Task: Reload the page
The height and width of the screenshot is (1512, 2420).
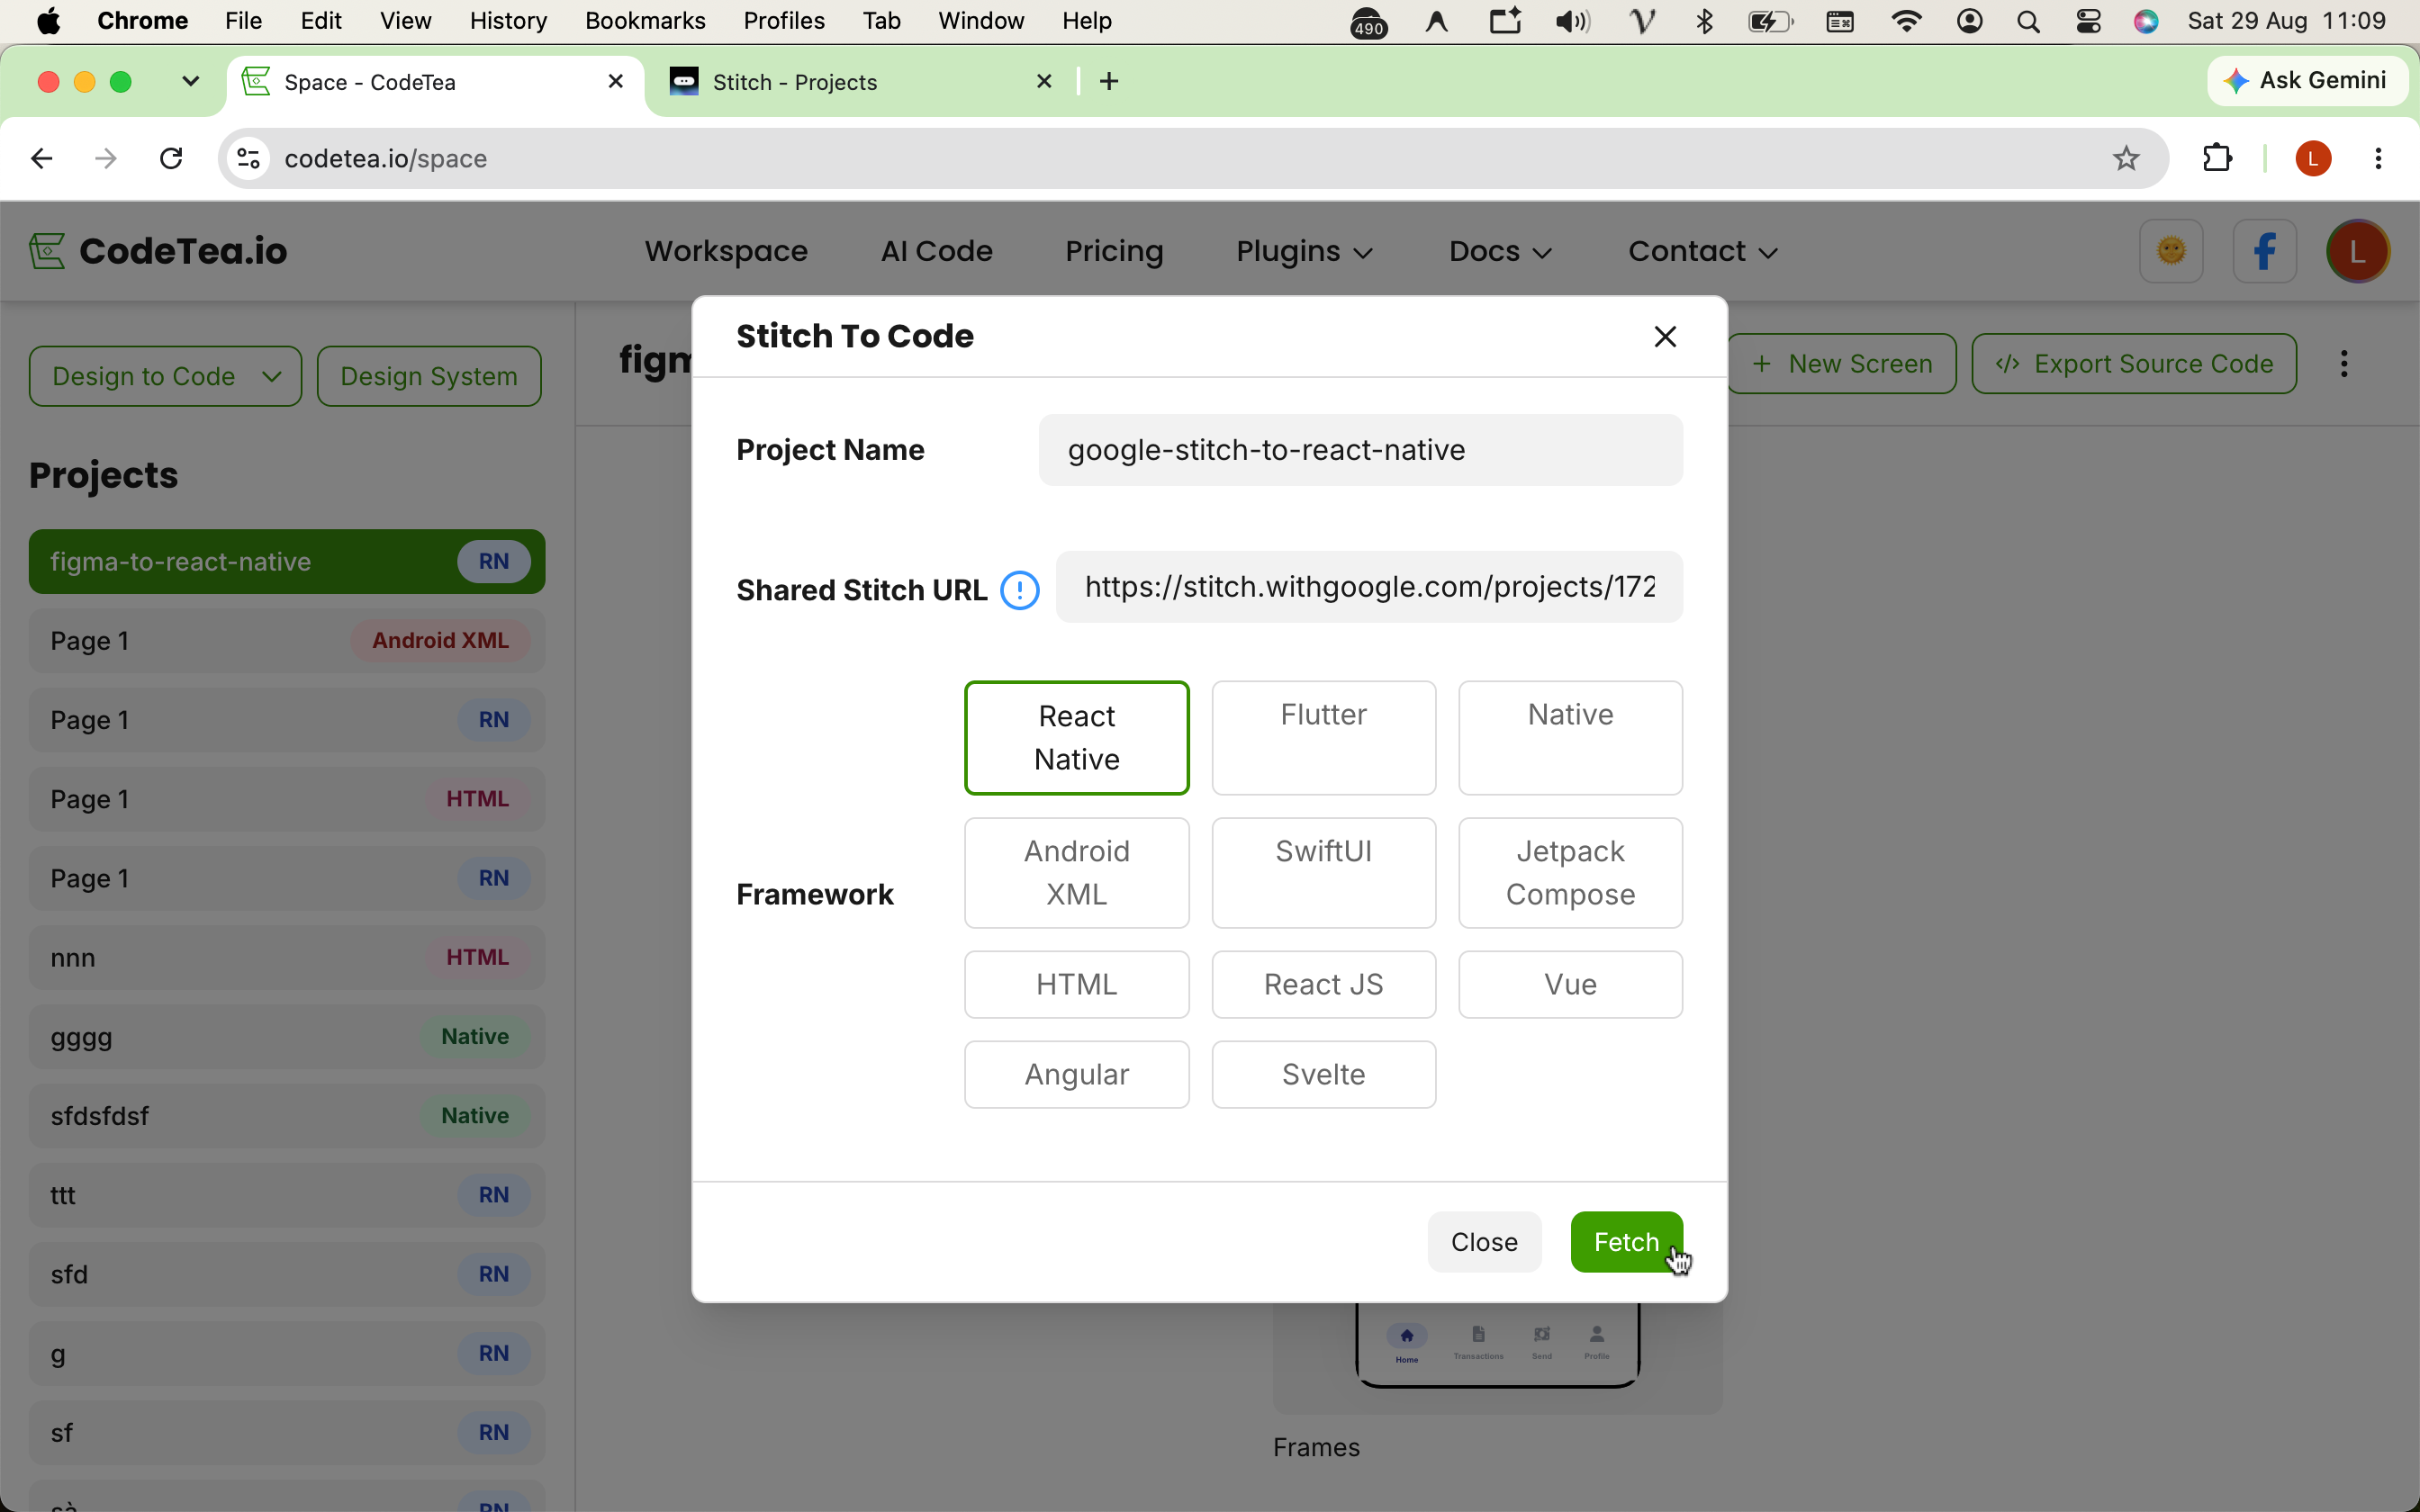Action: (171, 158)
